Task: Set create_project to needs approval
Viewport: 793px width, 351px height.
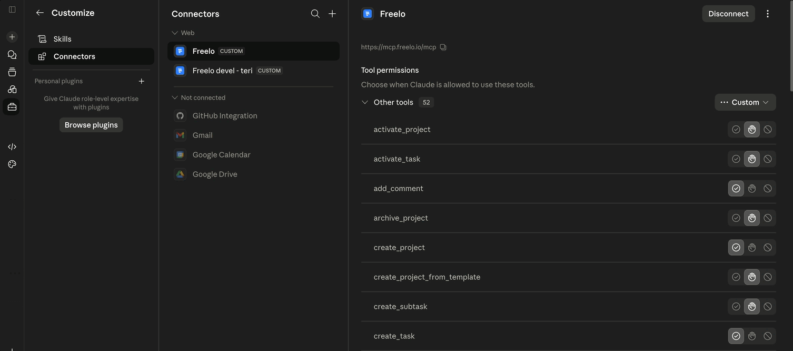Action: coord(752,248)
